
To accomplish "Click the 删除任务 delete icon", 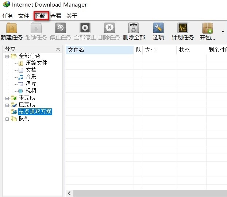I will tap(109, 28).
